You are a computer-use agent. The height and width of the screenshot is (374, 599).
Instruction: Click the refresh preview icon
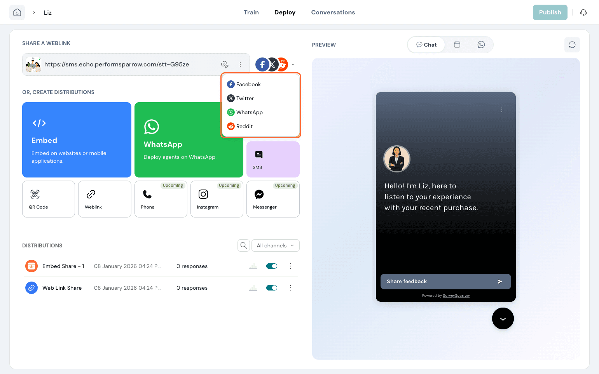(x=572, y=45)
